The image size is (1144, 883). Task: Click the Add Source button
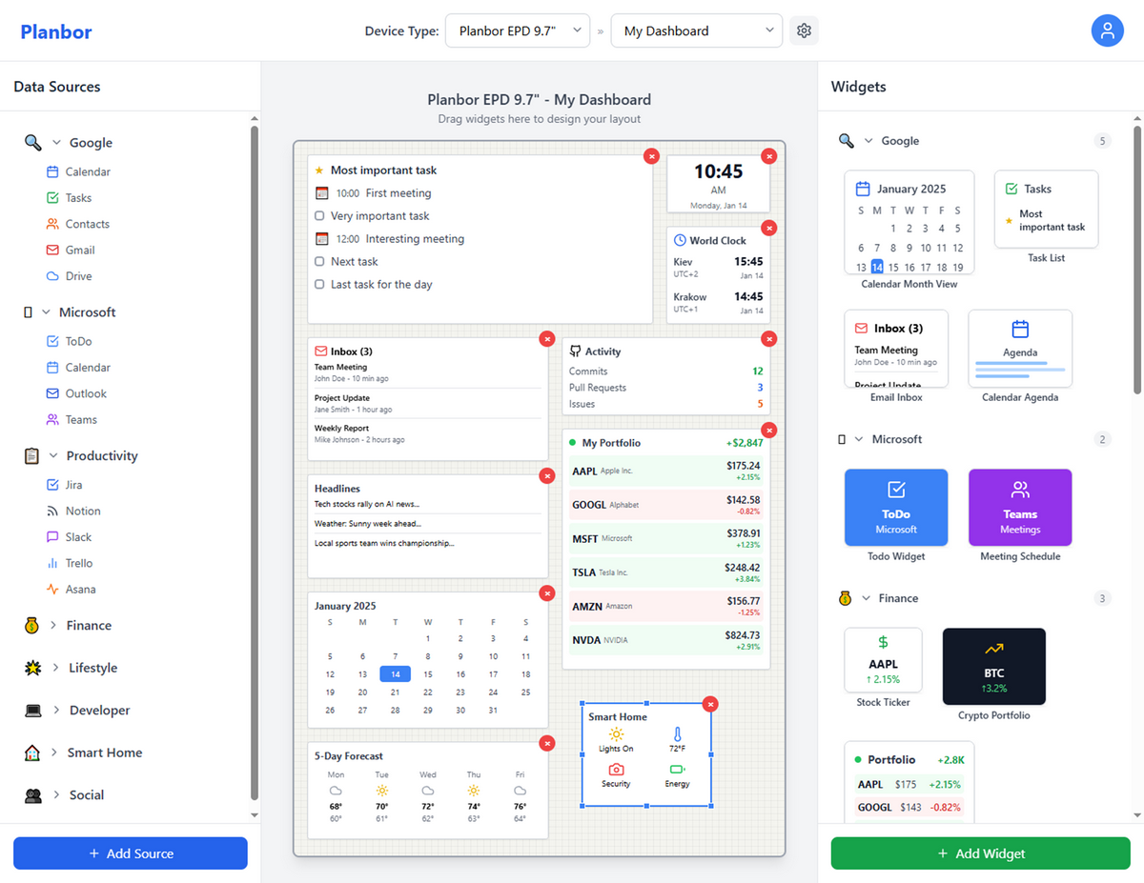pyautogui.click(x=131, y=853)
